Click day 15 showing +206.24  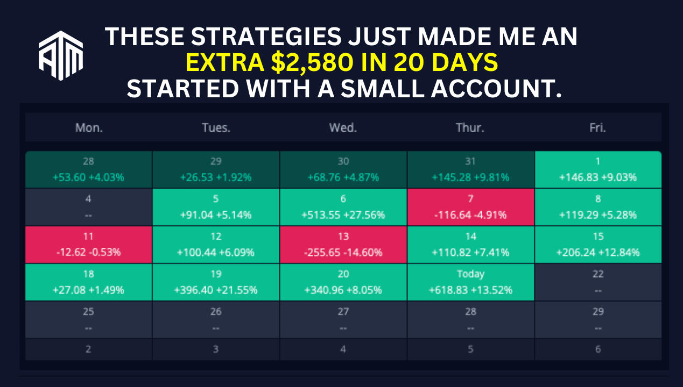pyautogui.click(x=597, y=245)
